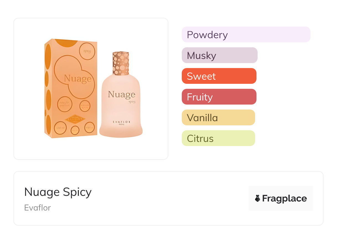
Task: Click the Evaflor Paris text on bottle
Action: (x=121, y=123)
